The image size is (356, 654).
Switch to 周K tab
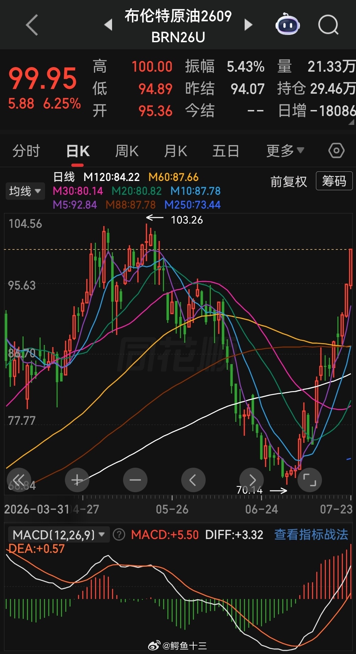point(127,151)
